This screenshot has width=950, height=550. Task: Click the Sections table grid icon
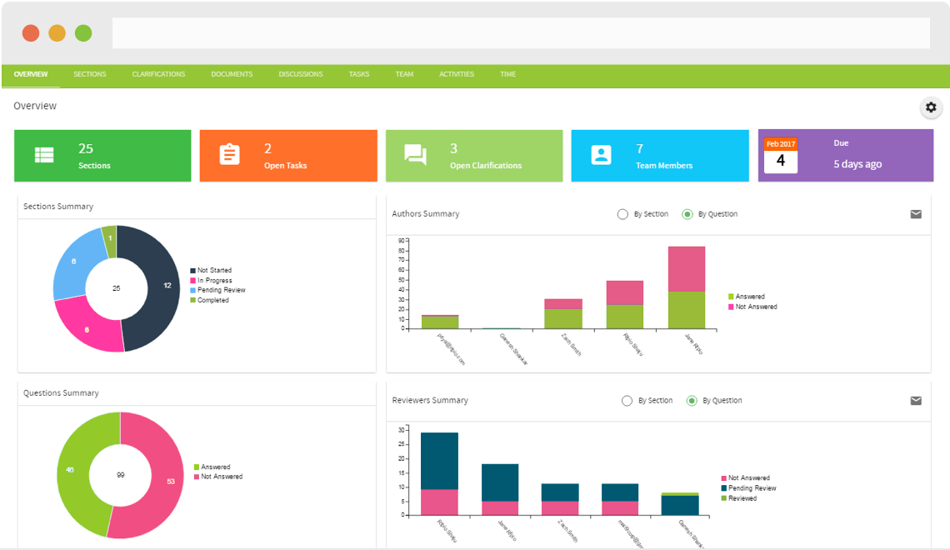click(x=44, y=155)
